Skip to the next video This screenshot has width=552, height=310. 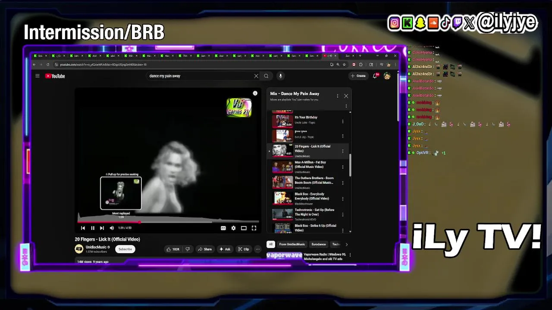(102, 228)
